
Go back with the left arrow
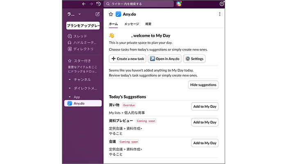pos(84,4)
